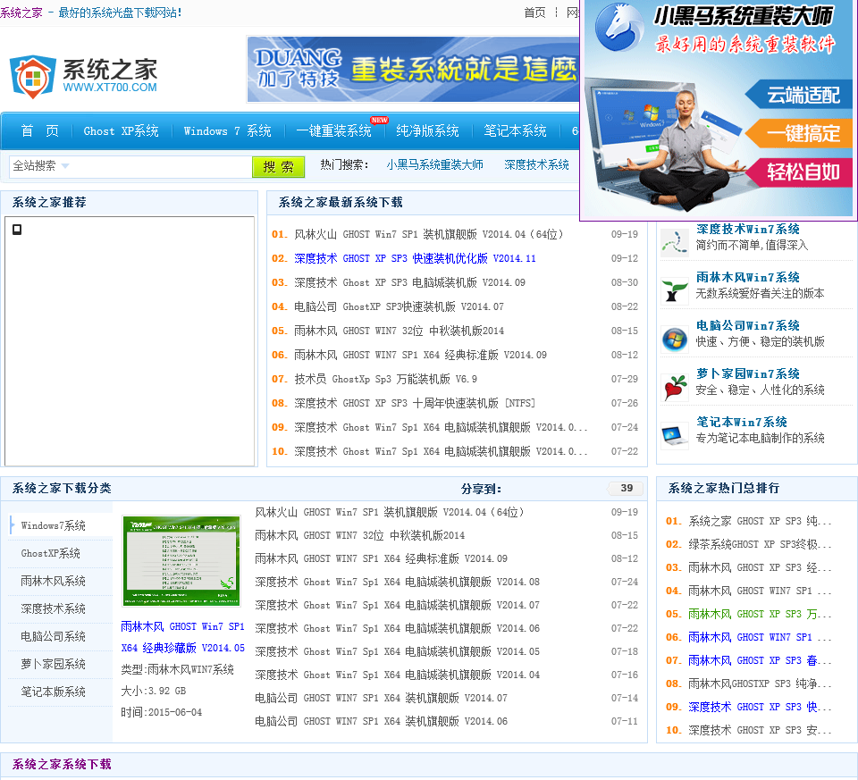Screen dimensions: 858x780
Task: Open the Windows 7 系统 navigation tab
Action: (227, 131)
